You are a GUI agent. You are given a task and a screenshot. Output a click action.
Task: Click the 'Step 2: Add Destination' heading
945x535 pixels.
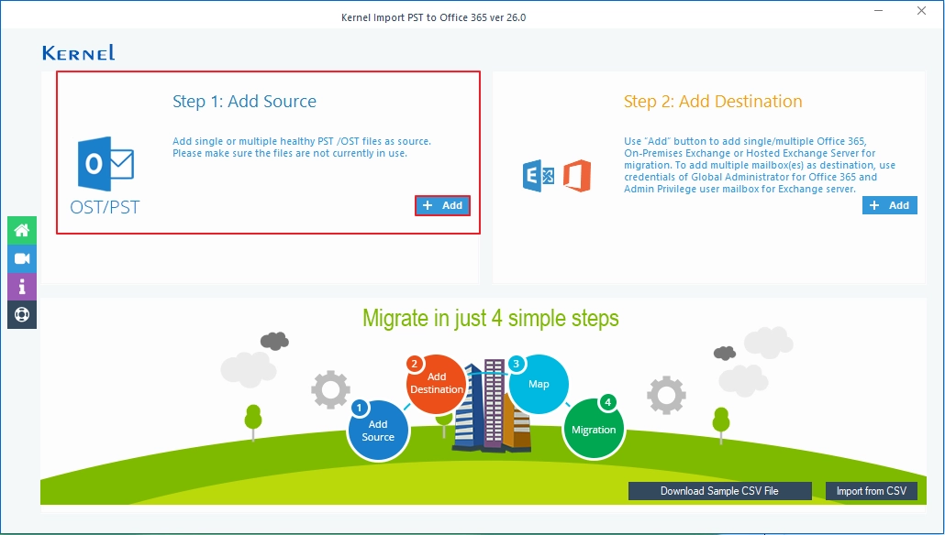(x=713, y=101)
